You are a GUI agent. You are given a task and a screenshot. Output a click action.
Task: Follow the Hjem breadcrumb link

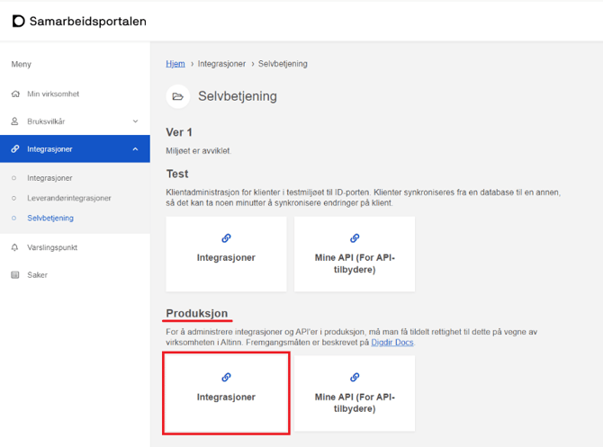(x=175, y=64)
